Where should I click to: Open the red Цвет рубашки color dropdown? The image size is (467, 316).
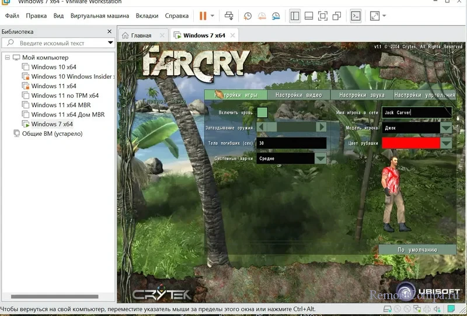pos(446,143)
